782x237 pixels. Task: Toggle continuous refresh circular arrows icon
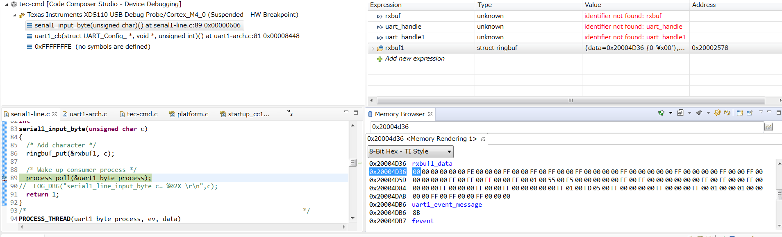pos(727,113)
